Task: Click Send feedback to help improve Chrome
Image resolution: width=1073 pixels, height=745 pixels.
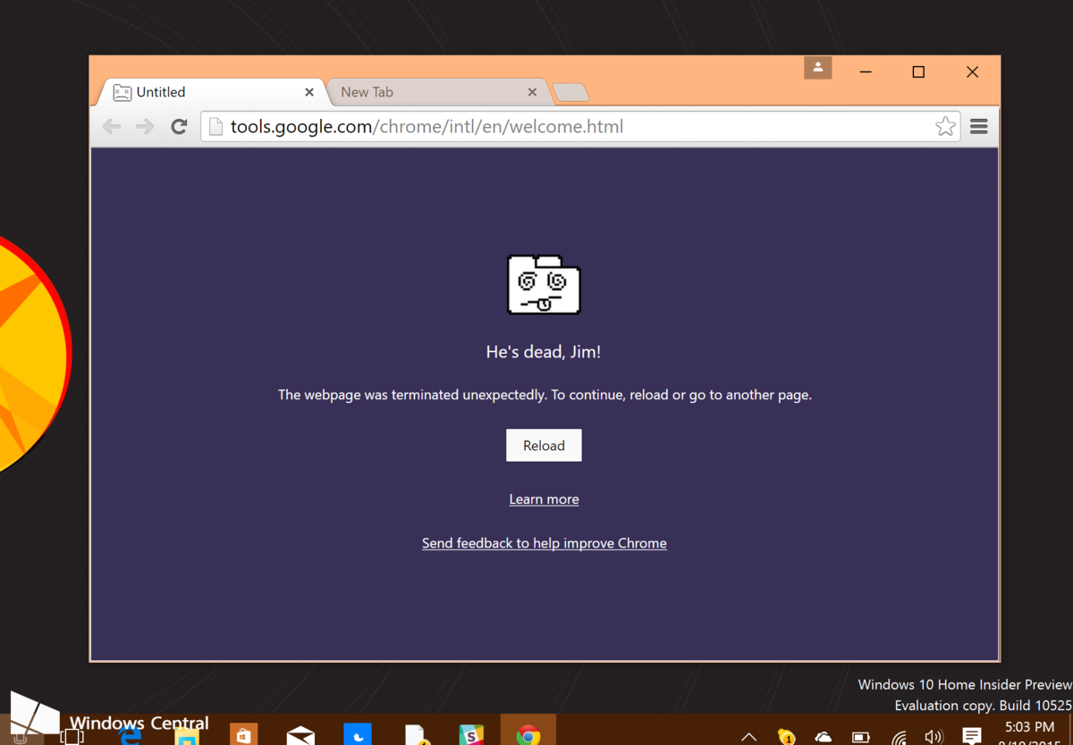Action: click(x=544, y=543)
